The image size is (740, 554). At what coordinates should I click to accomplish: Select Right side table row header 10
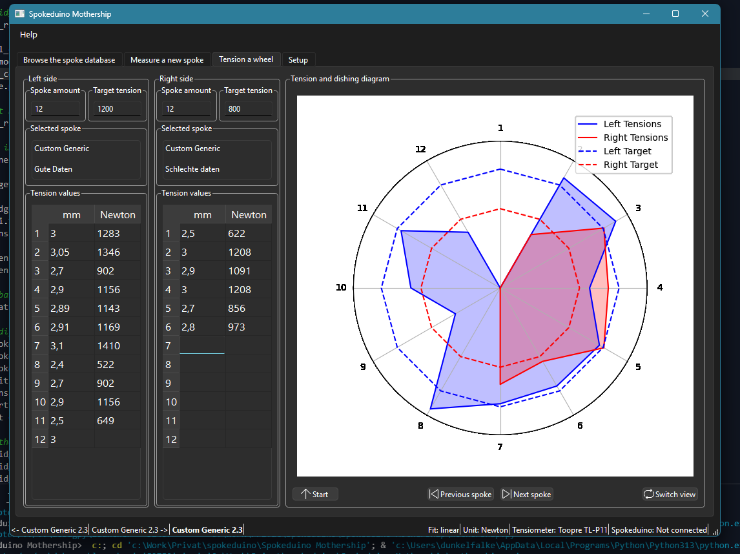pyautogui.click(x=171, y=402)
